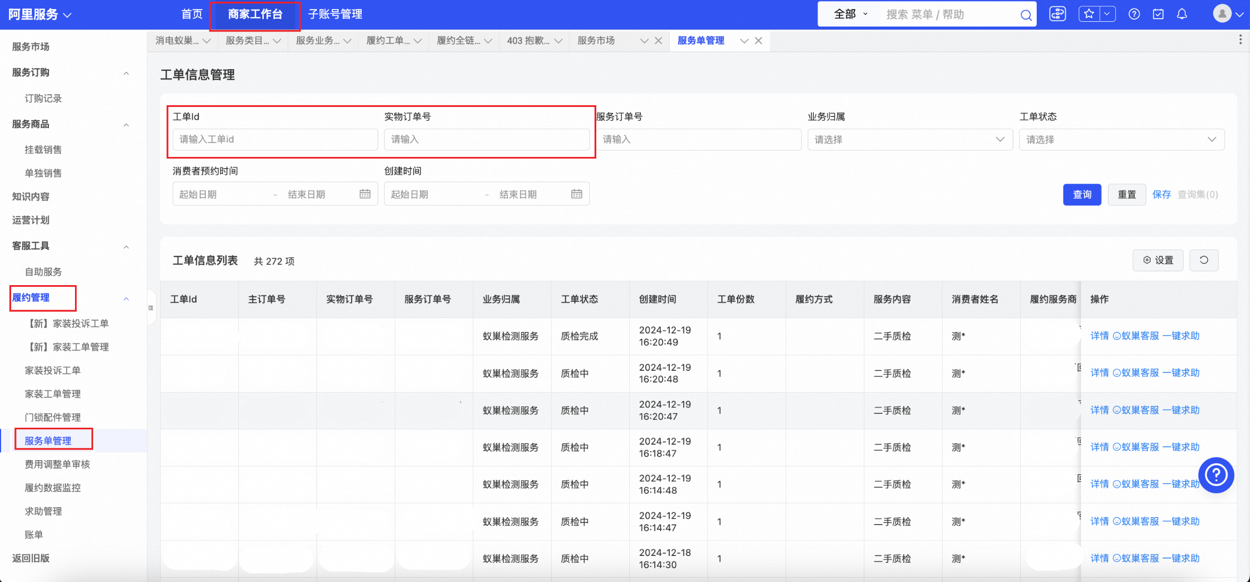Screen dimensions: 1250x582
Task: Focus the 工单Id input field
Action: pyautogui.click(x=275, y=139)
